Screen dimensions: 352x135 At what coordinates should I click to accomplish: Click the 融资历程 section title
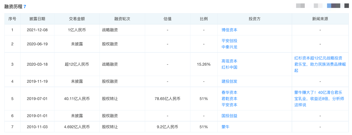13,6
